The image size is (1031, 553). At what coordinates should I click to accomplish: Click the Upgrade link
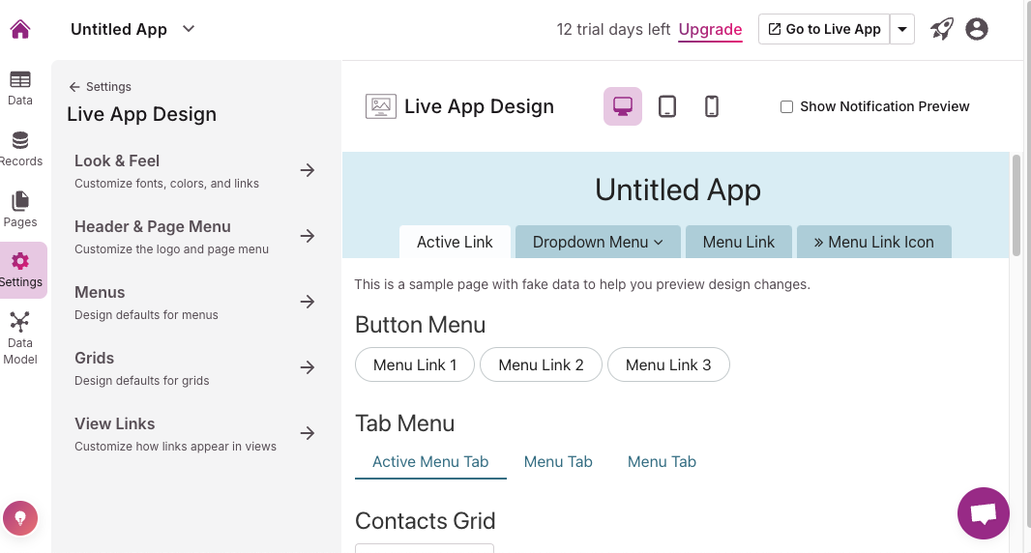click(x=710, y=29)
